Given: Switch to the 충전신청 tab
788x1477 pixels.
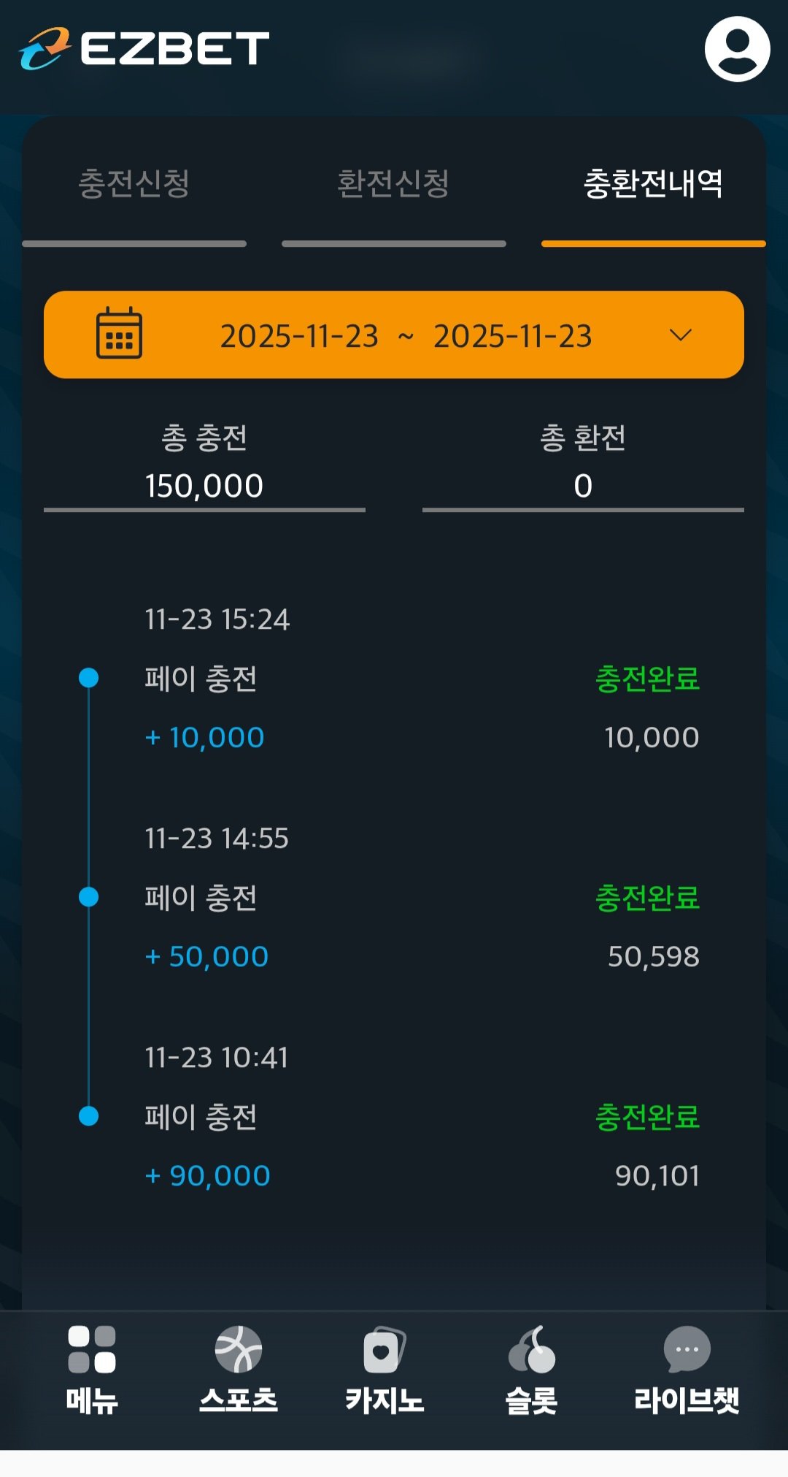Looking at the screenshot, I should (134, 183).
